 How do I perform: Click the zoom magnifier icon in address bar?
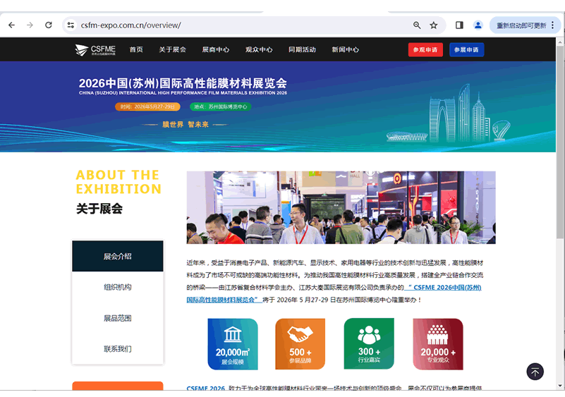point(417,25)
